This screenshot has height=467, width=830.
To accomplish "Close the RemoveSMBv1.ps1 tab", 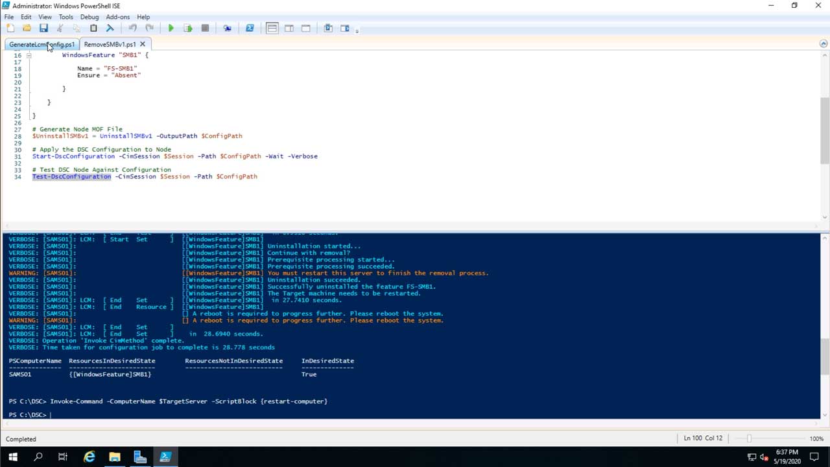I will click(143, 44).
